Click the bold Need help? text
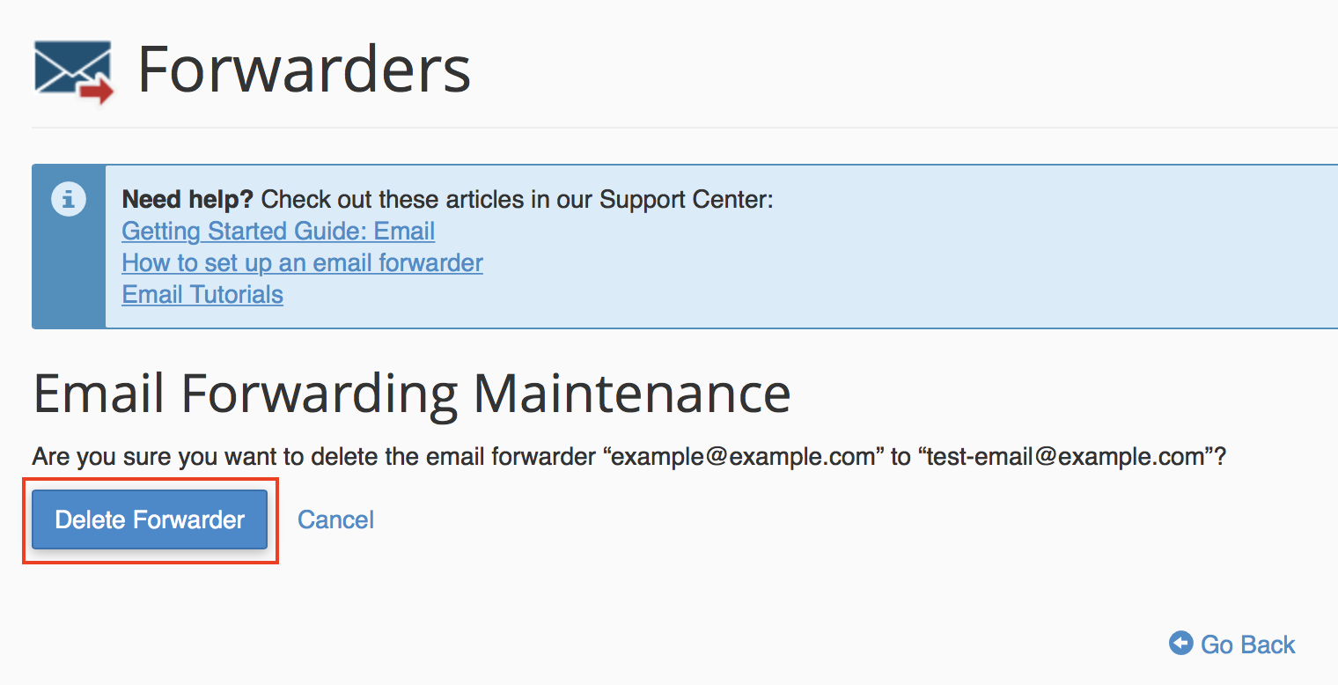This screenshot has height=685, width=1338. [x=187, y=200]
